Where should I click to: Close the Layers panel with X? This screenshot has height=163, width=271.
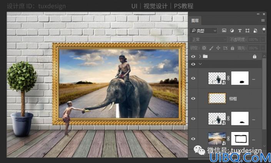coord(264,14)
